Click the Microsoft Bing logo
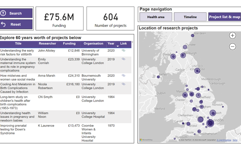Viewport: 241px width, 151px height. 146,140
